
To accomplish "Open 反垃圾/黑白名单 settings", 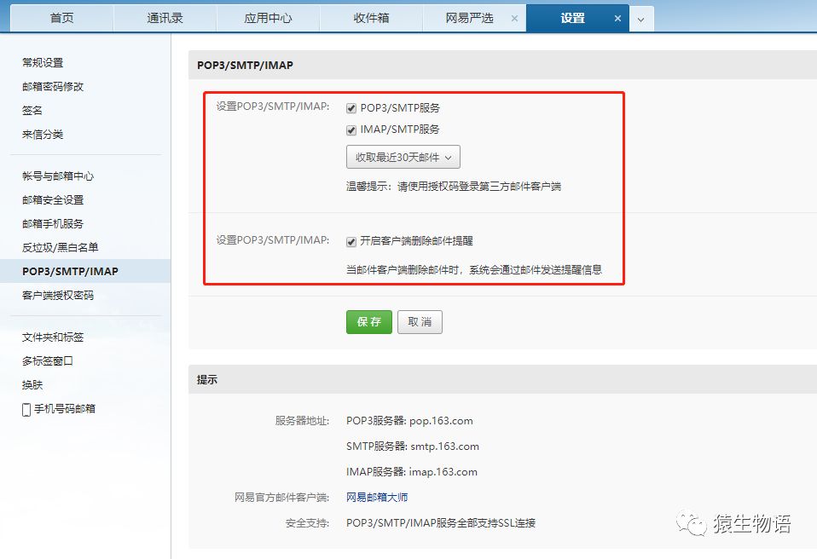I will 60,247.
